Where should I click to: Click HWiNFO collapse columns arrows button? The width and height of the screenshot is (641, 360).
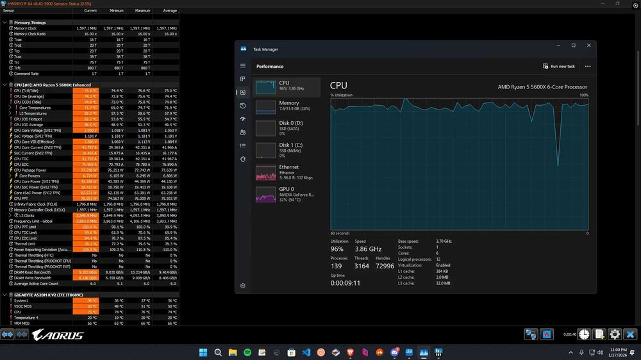[x=22, y=334]
